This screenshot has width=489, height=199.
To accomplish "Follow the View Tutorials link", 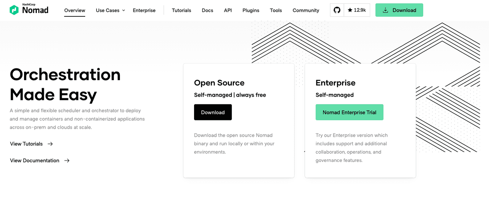I will click(26, 144).
